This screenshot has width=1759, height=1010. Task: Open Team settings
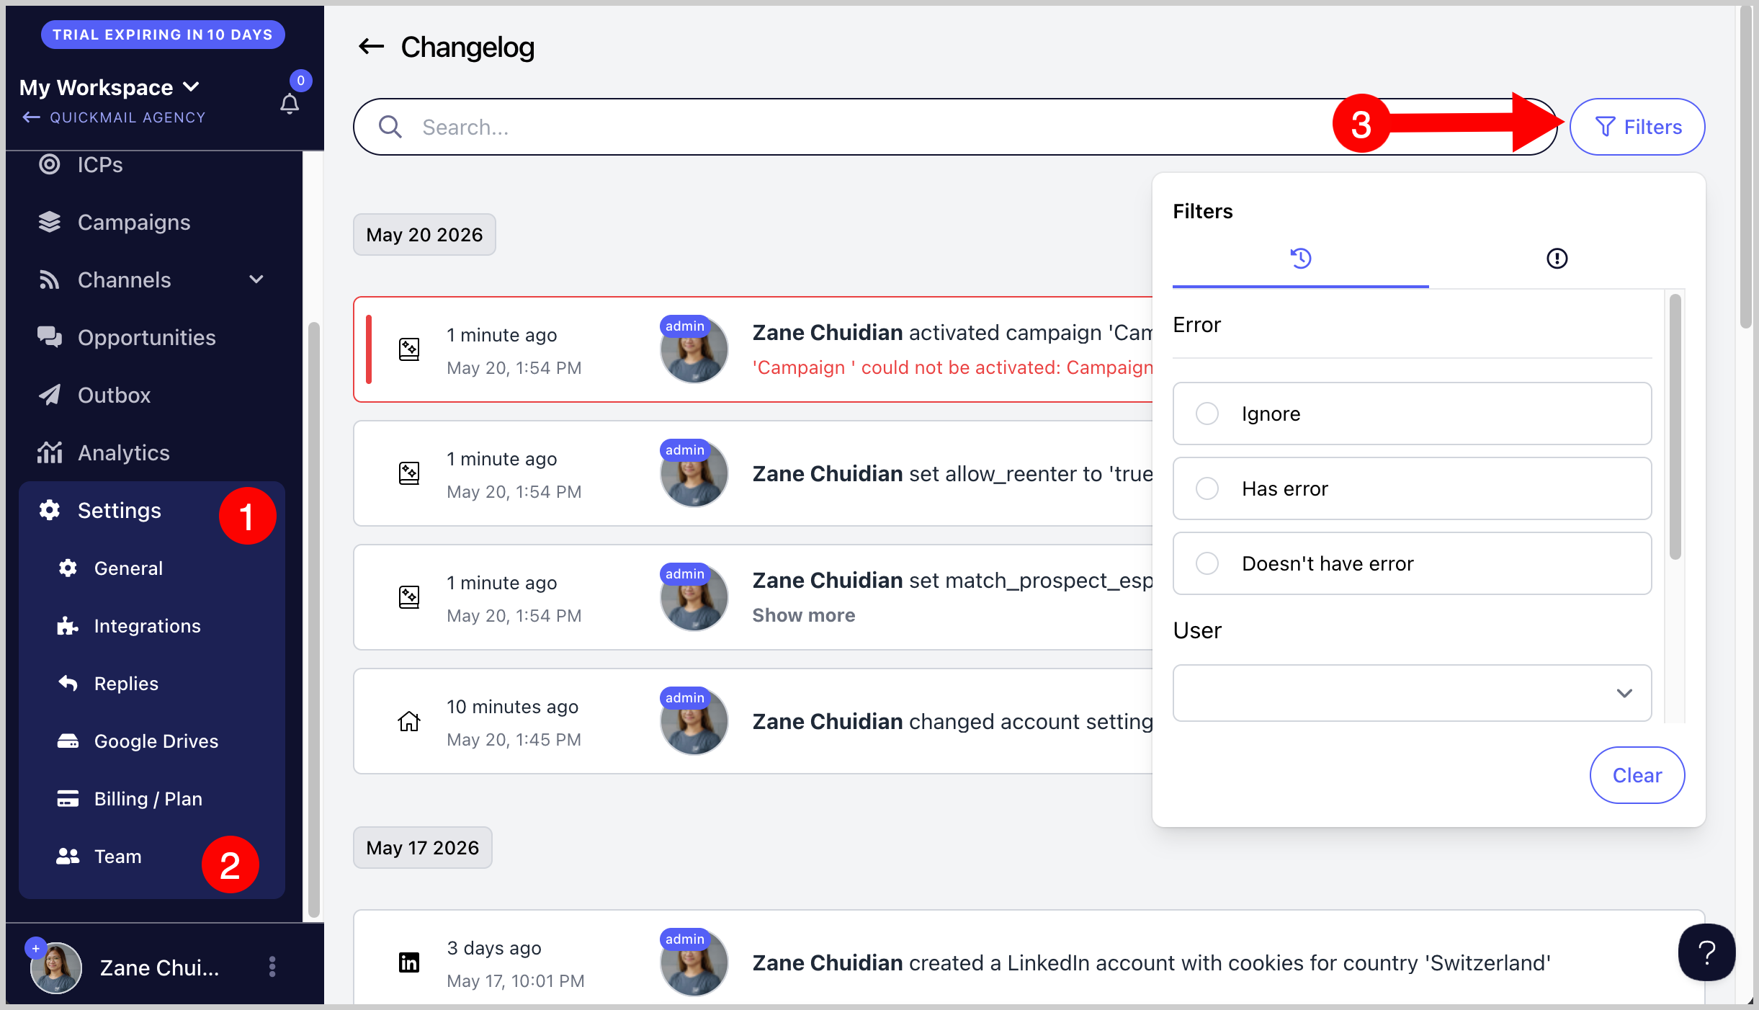coord(117,856)
